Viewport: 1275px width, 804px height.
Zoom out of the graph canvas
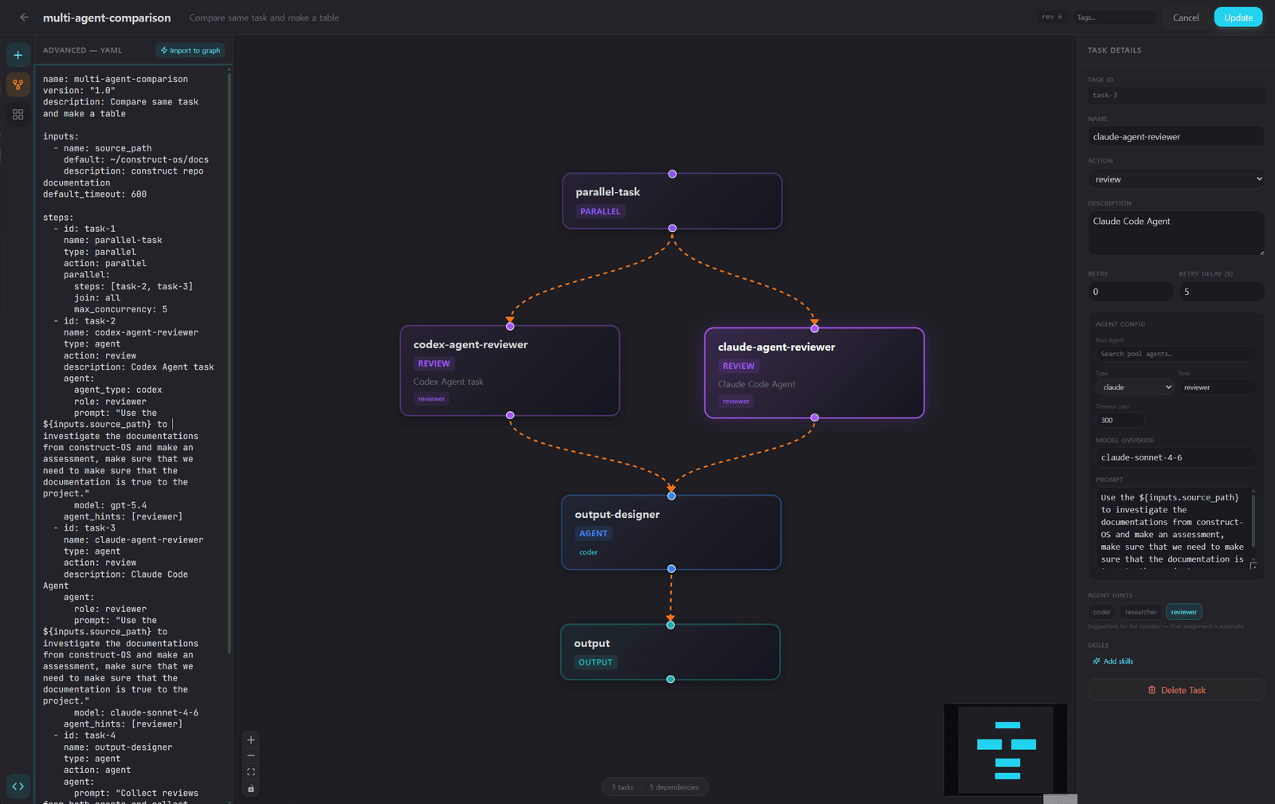(x=251, y=756)
